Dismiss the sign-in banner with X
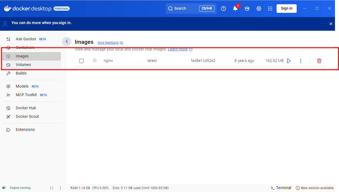Image resolution: width=339 pixels, height=192 pixels. pos(331,24)
